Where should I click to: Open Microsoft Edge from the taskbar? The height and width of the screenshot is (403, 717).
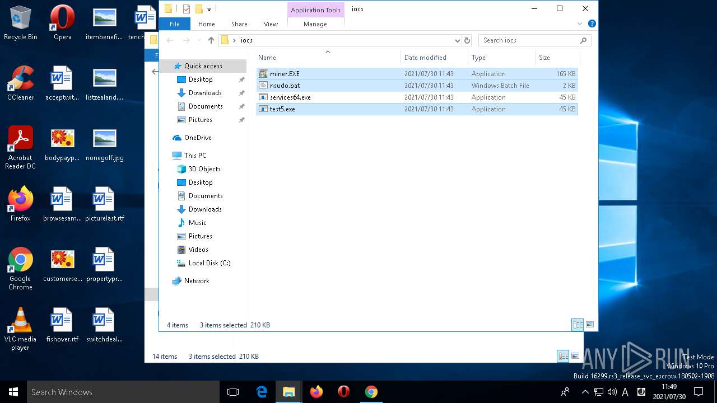(262, 392)
